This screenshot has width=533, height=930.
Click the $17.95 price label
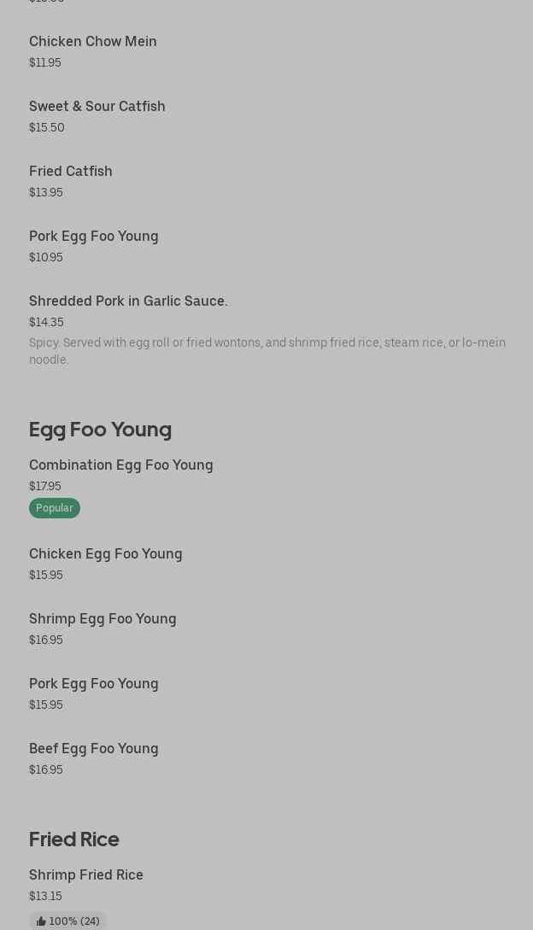pos(45,486)
